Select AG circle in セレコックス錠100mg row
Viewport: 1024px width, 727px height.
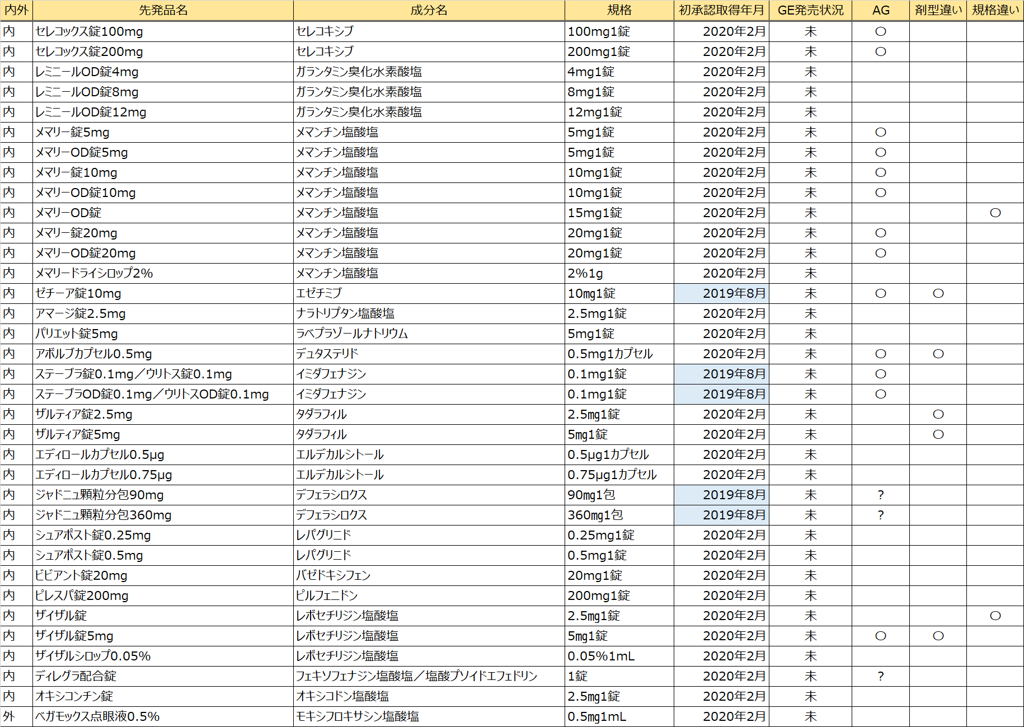[881, 31]
